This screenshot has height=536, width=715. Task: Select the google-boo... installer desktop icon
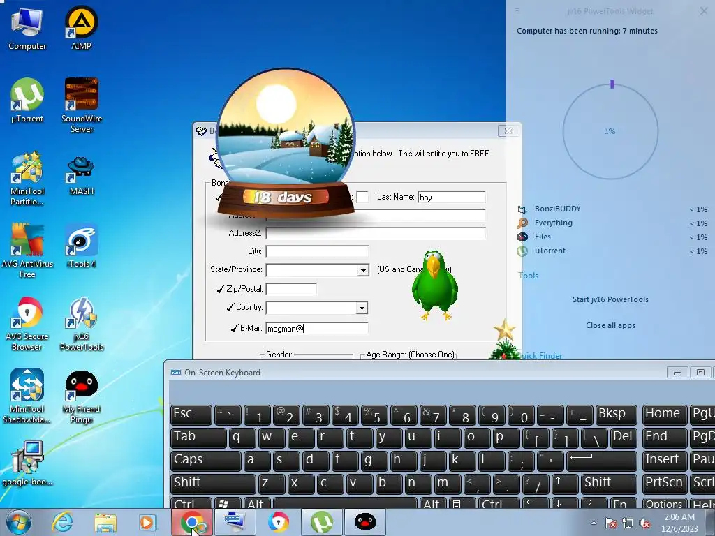[27, 463]
